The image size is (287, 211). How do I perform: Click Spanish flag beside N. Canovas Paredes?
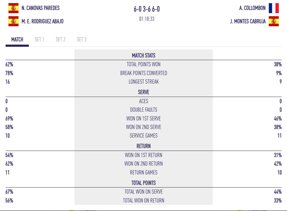click(x=13, y=8)
